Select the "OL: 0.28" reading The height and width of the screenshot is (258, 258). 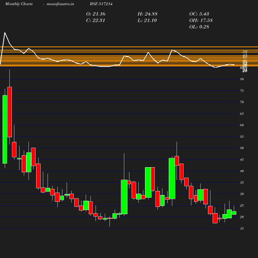coord(199,27)
